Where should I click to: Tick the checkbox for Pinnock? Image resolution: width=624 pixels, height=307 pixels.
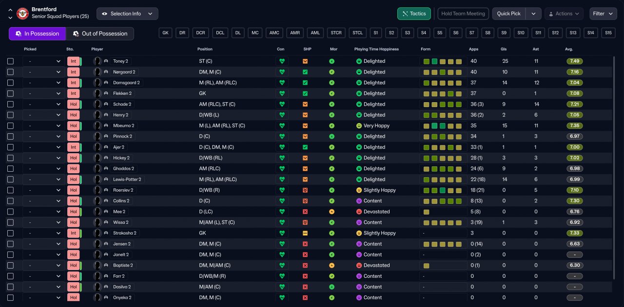[x=11, y=136]
